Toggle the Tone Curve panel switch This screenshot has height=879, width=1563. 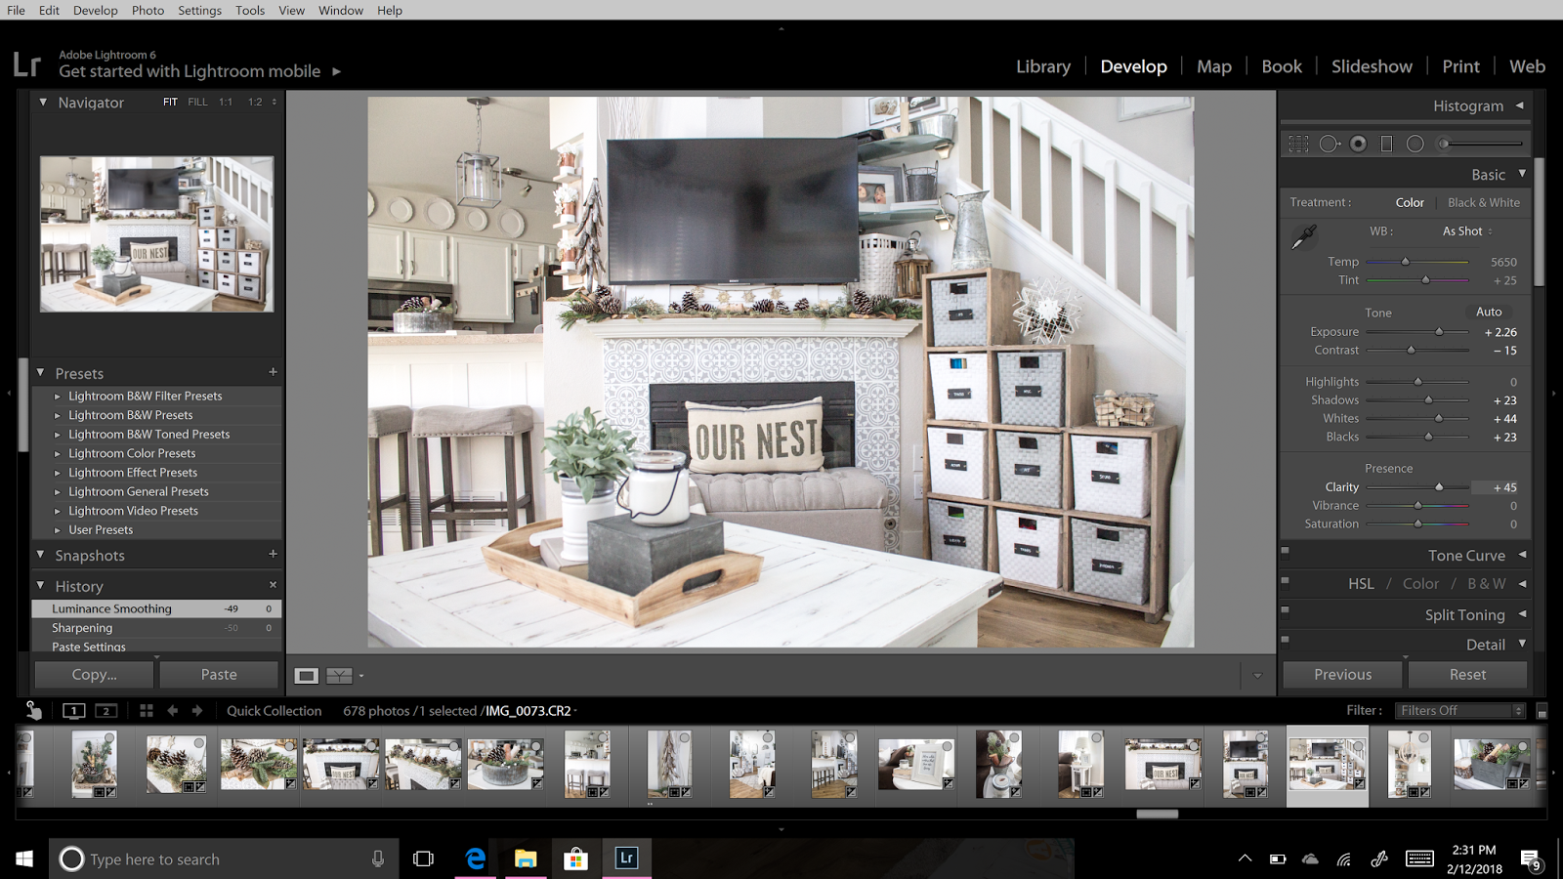pos(1286,551)
